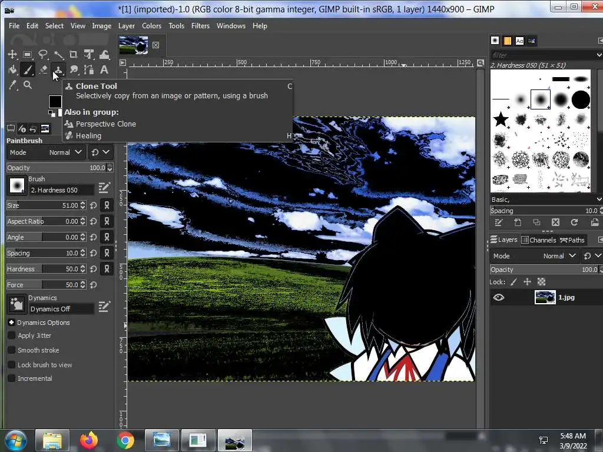Select the Paintbrush tool
This screenshot has width=603, height=452.
pyautogui.click(x=27, y=69)
